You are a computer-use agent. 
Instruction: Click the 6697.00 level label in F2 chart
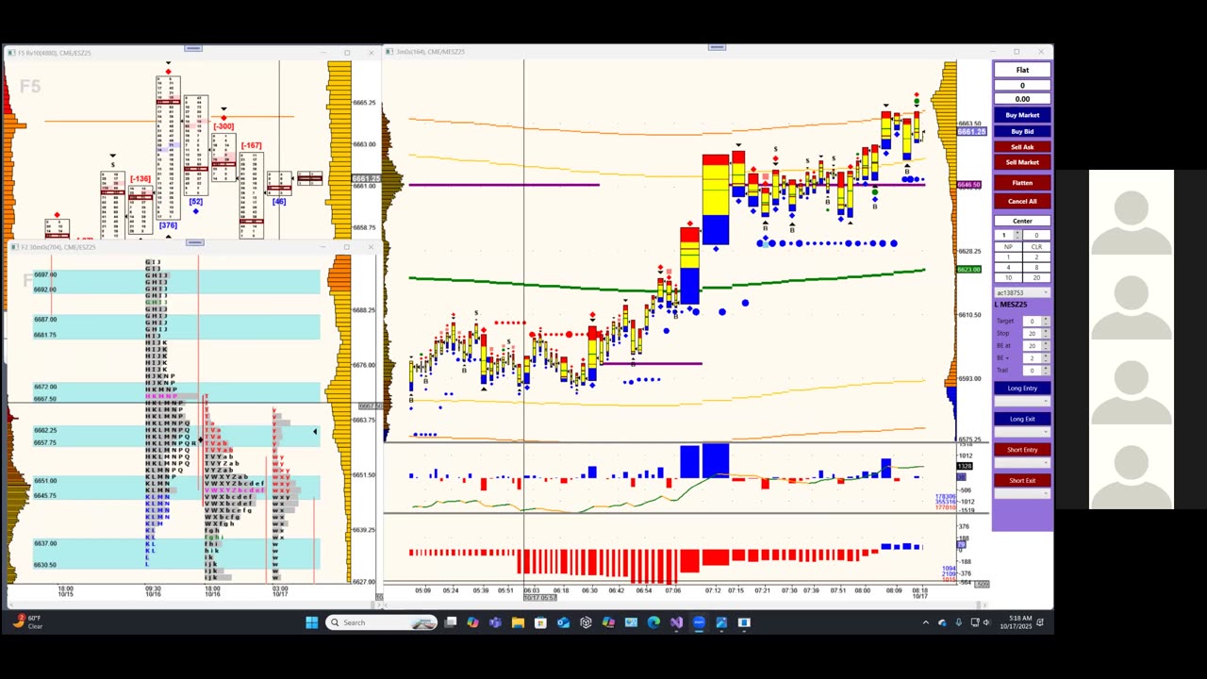pyautogui.click(x=45, y=274)
